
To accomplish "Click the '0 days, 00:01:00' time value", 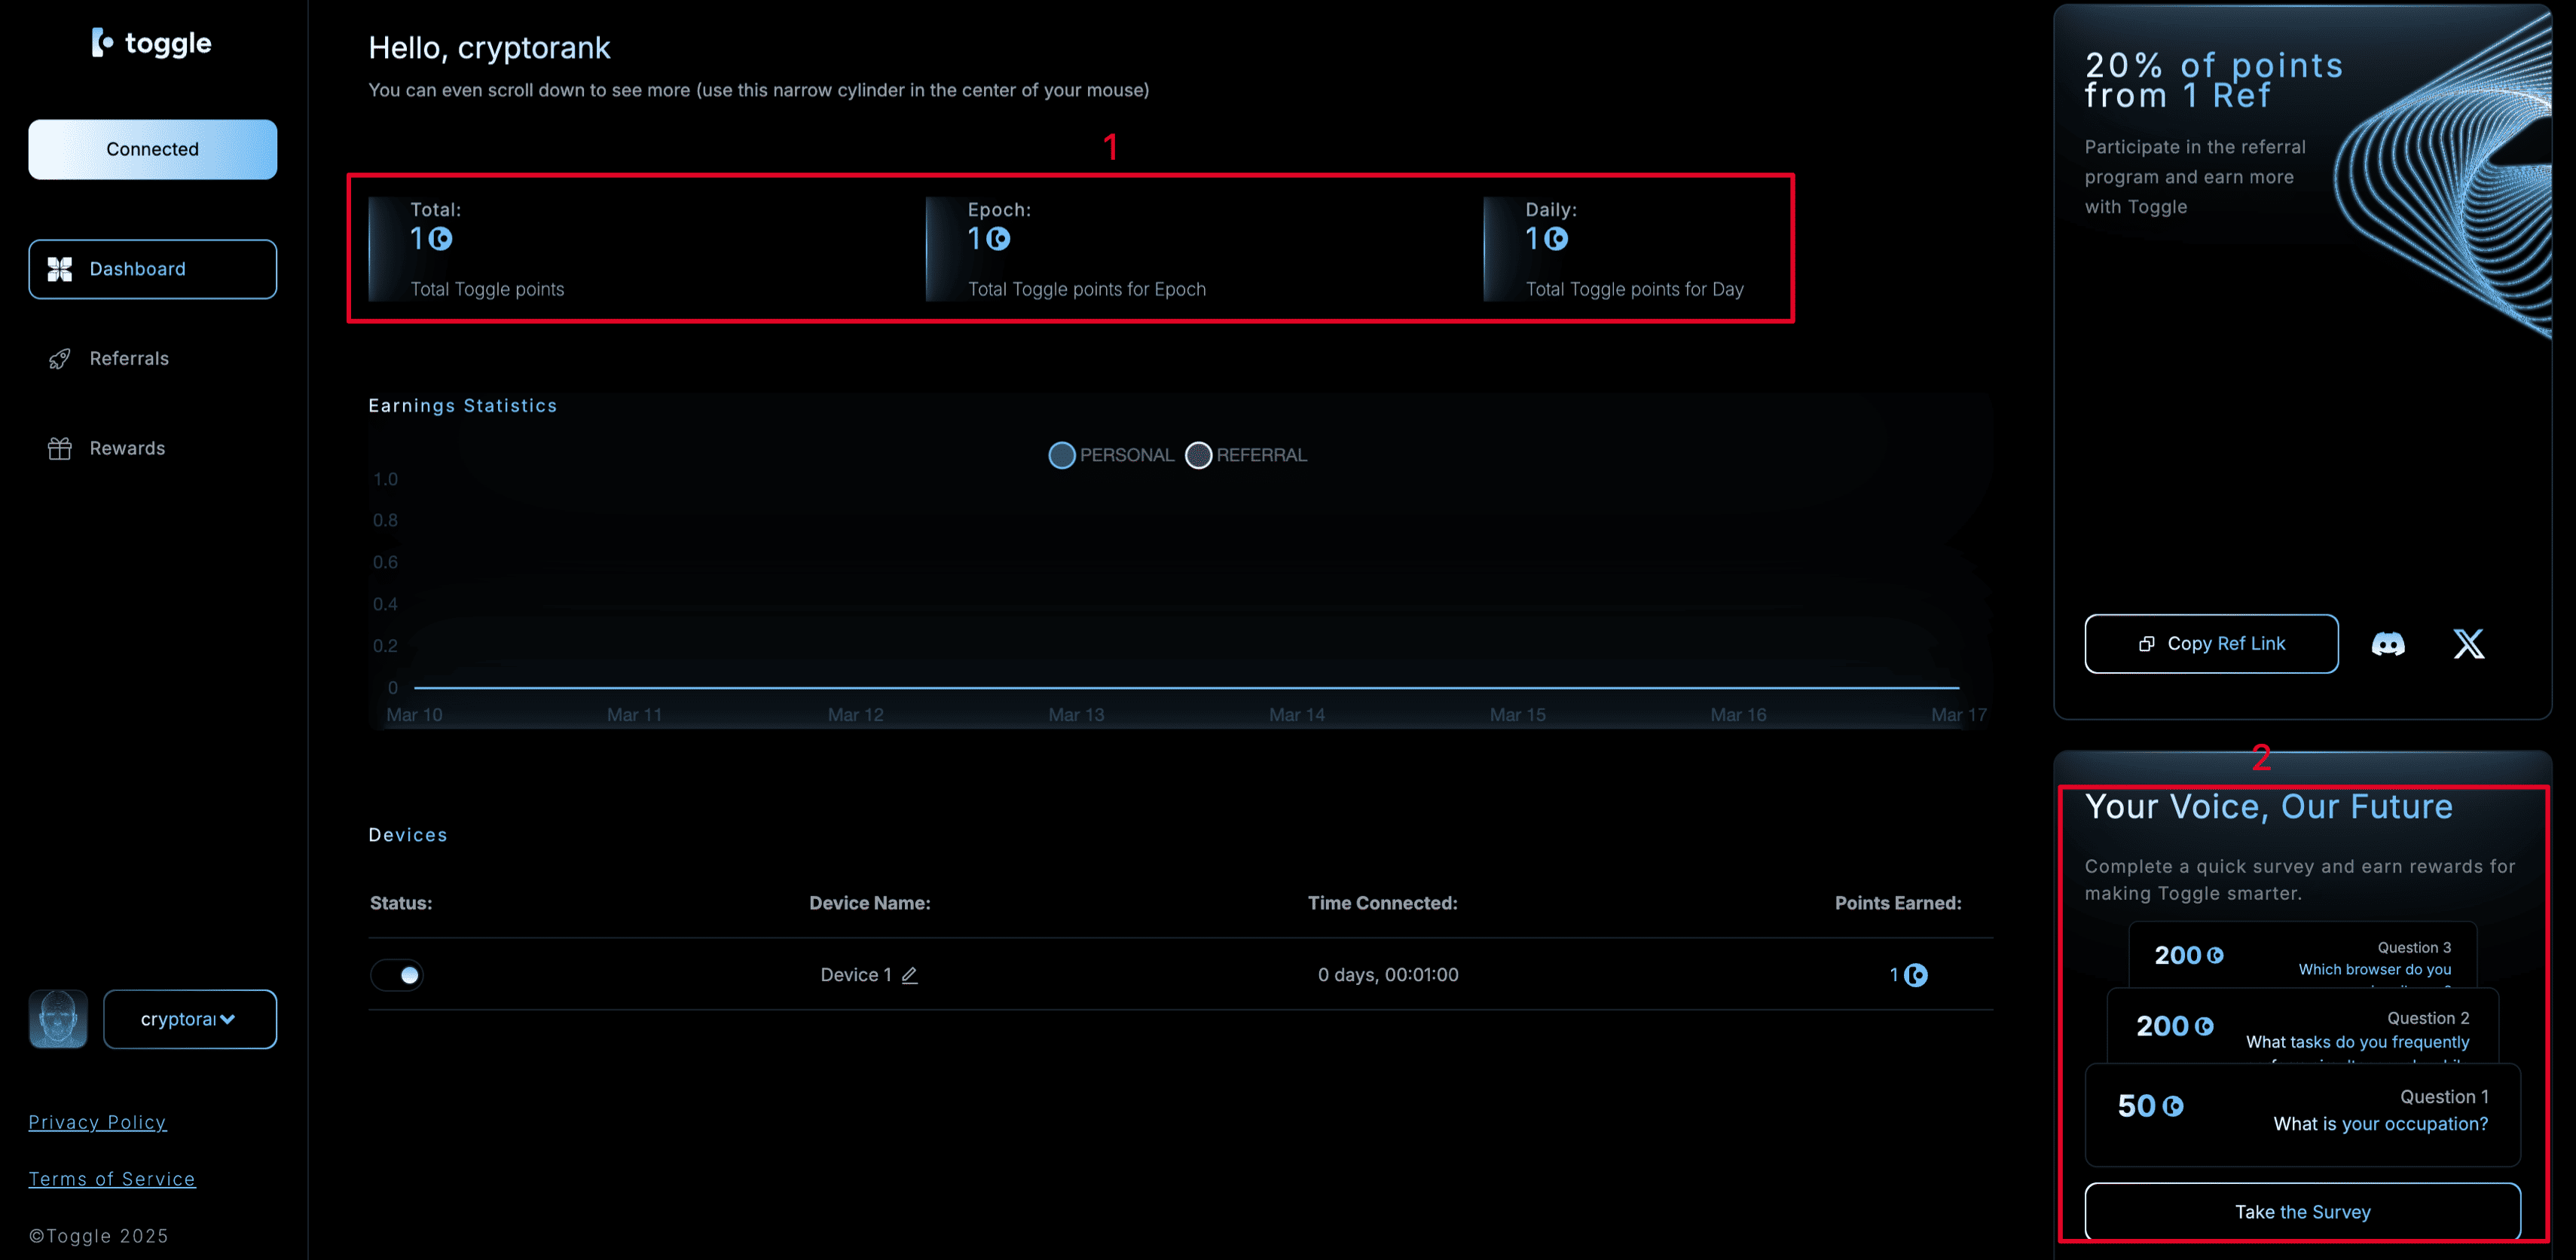I will [1387, 975].
